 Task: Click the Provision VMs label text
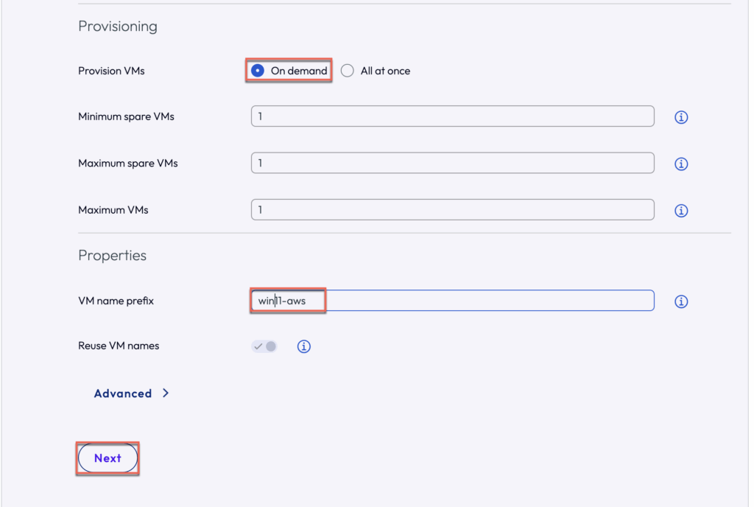pyautogui.click(x=110, y=71)
